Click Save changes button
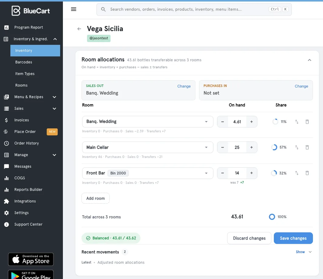323x279 pixels. 293,238
